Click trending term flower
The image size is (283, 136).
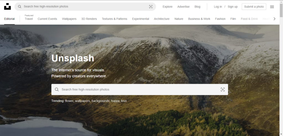click(x=69, y=101)
